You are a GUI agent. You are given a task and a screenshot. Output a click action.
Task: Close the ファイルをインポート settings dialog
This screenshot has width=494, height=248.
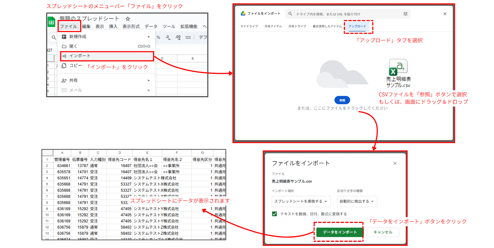coord(395,163)
